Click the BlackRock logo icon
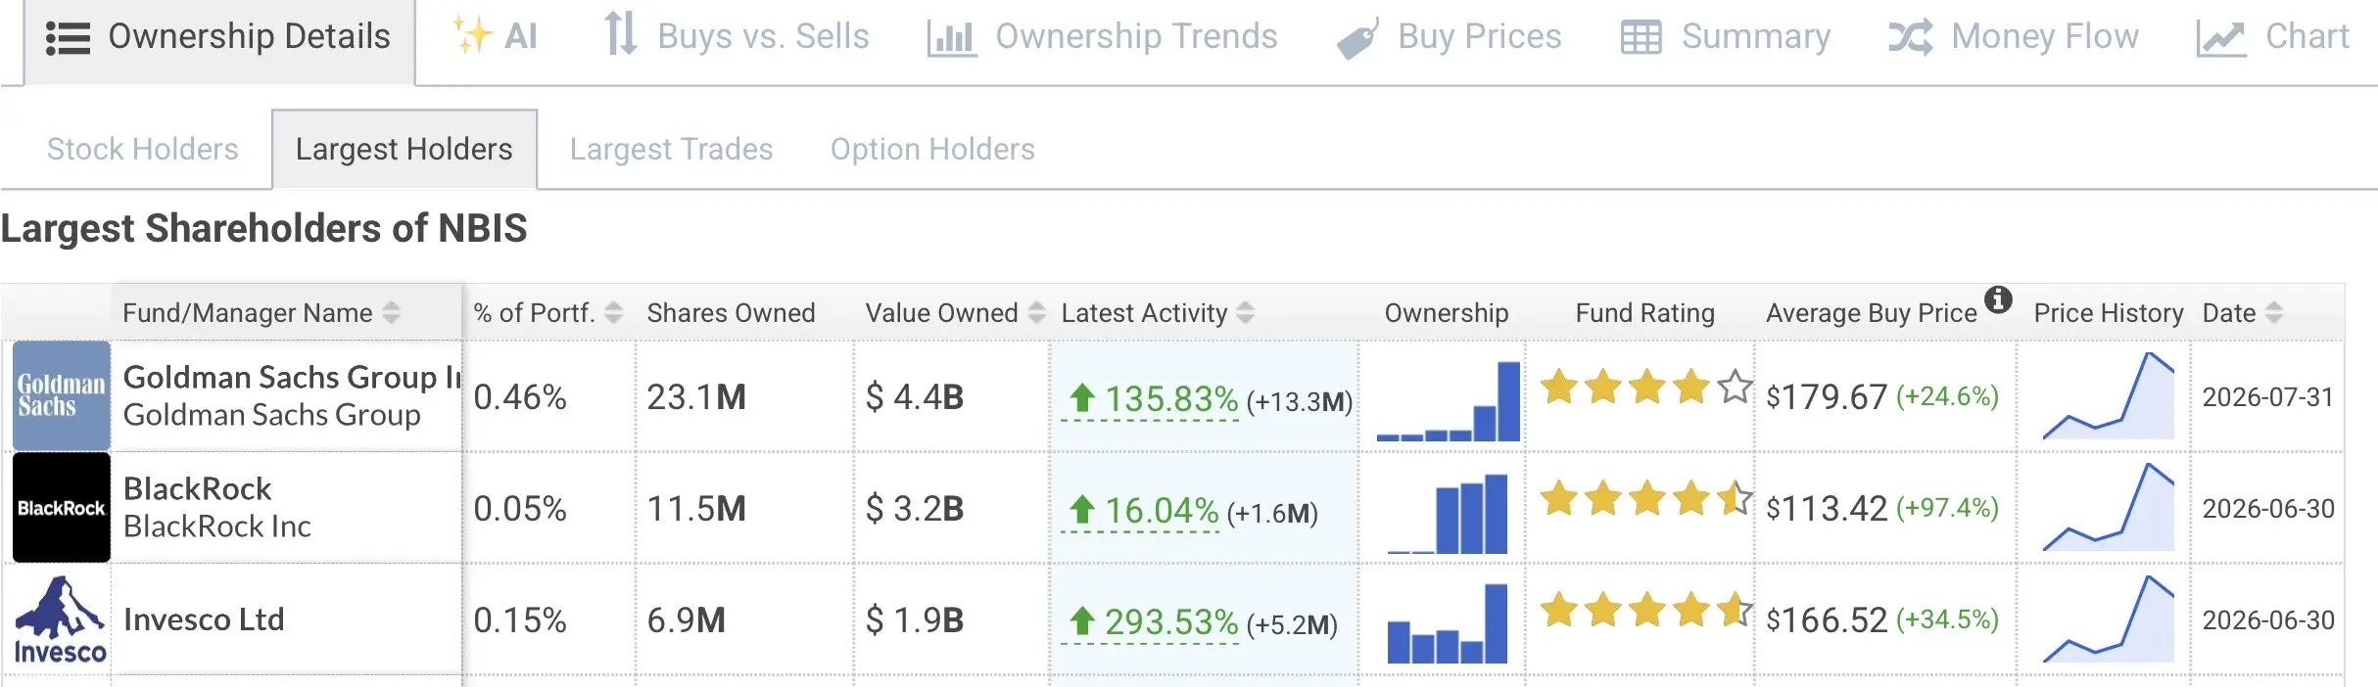Screen dimensions: 2378x687 pyautogui.click(x=61, y=507)
